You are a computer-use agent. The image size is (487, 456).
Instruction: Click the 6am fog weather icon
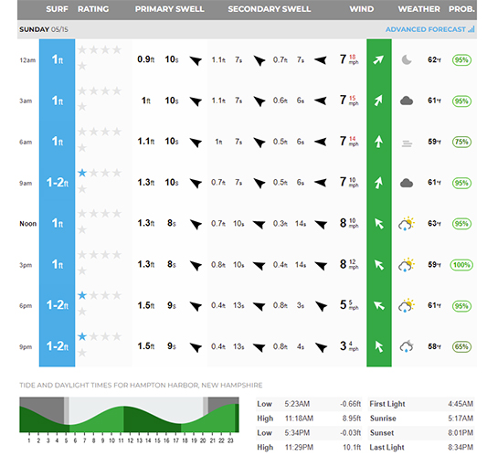pyautogui.click(x=407, y=143)
